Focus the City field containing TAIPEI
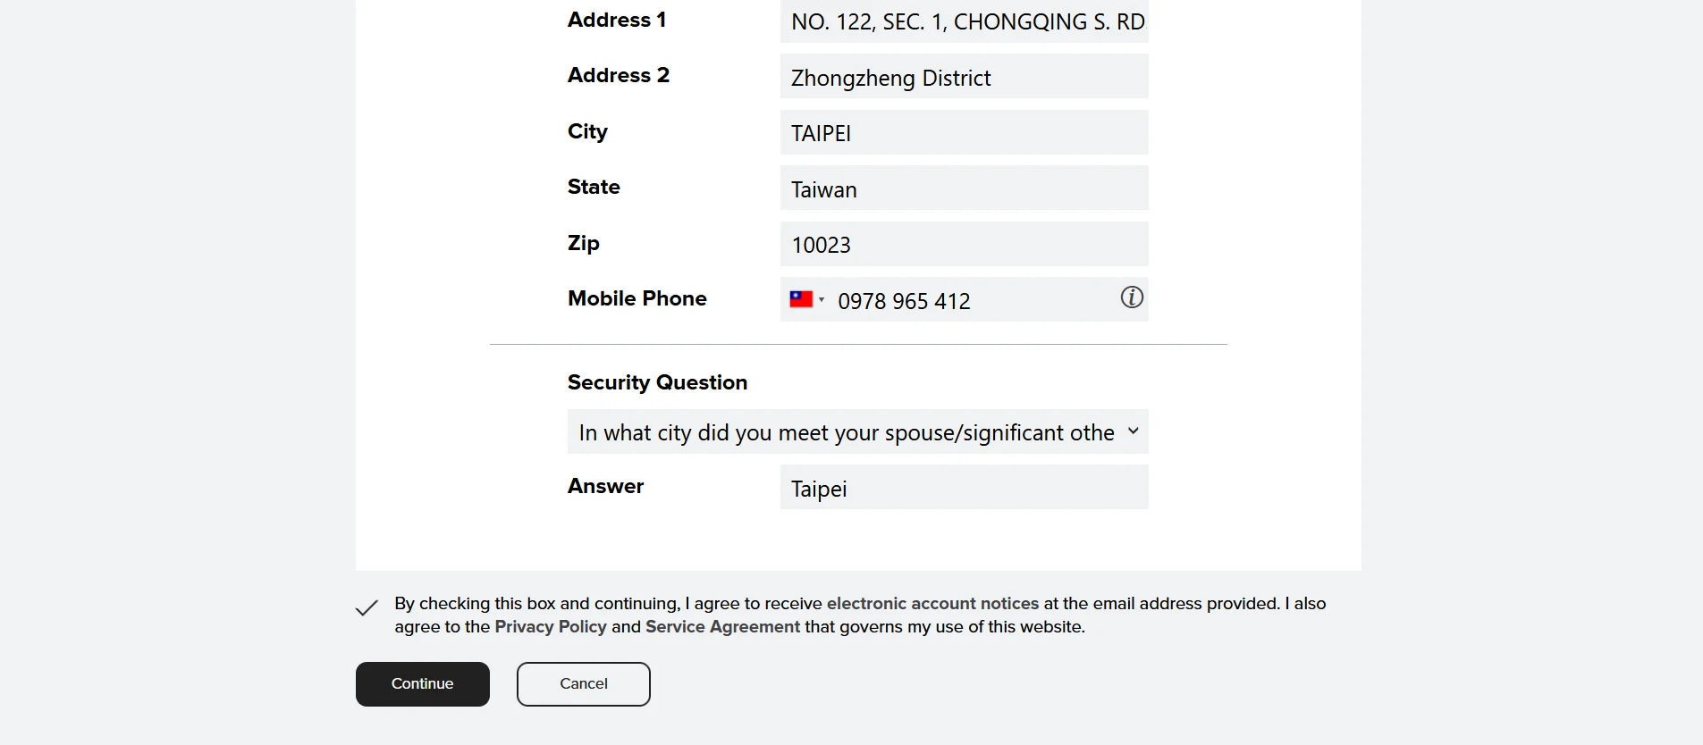The height and width of the screenshot is (745, 1703). pyautogui.click(x=964, y=133)
